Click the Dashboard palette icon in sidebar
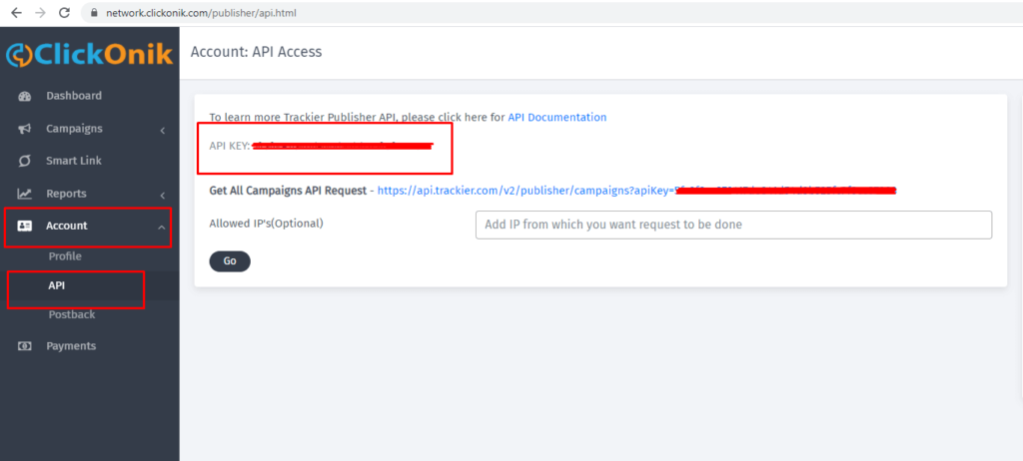The width and height of the screenshot is (1023, 461). coord(25,97)
